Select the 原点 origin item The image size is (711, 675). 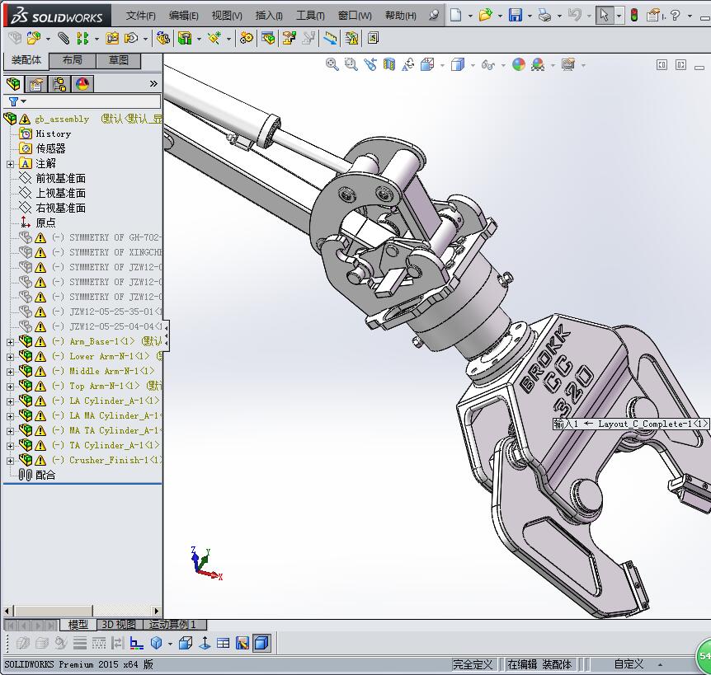pos(46,223)
